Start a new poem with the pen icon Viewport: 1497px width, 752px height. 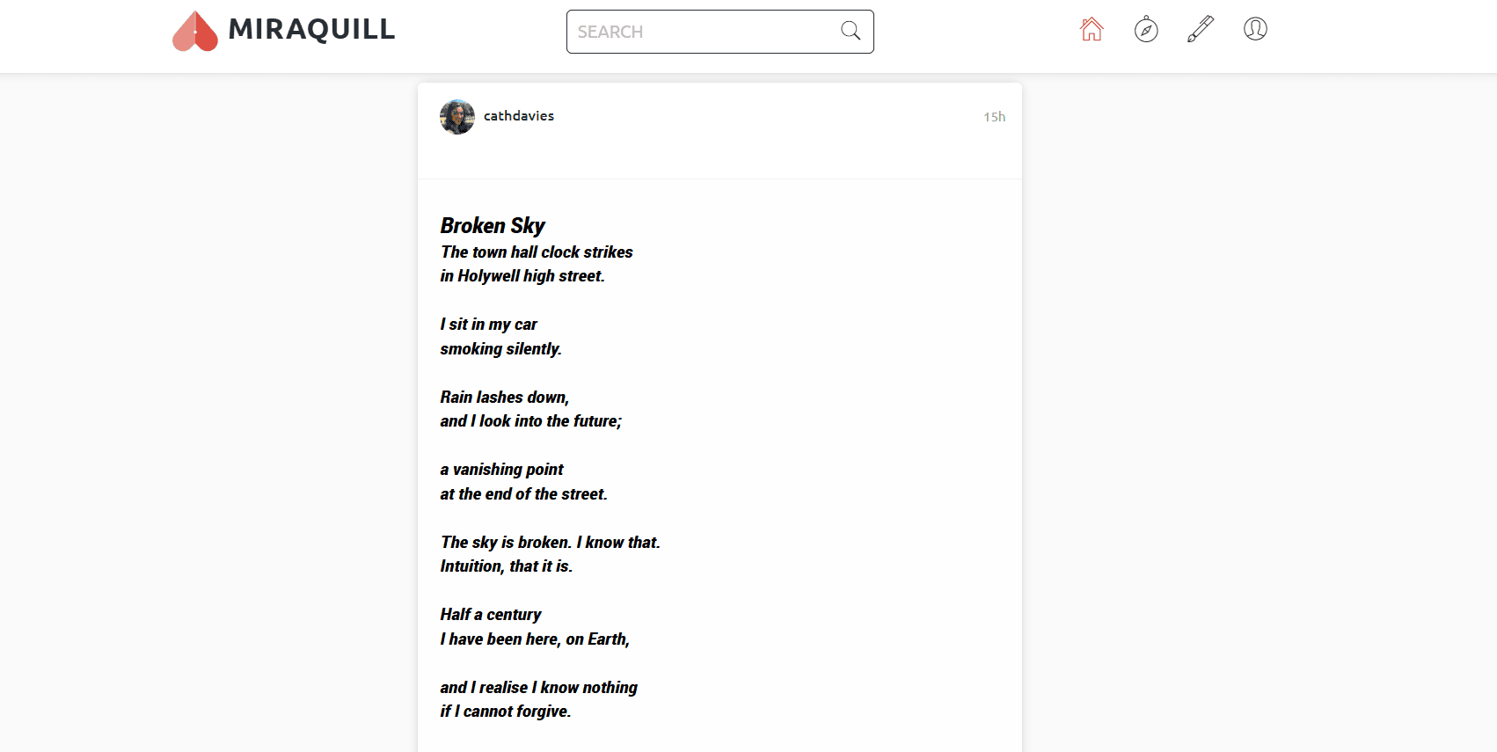tap(1200, 29)
